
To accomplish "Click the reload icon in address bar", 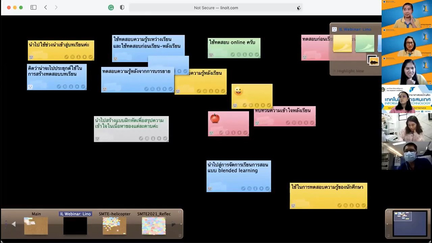I will pyautogui.click(x=298, y=8).
